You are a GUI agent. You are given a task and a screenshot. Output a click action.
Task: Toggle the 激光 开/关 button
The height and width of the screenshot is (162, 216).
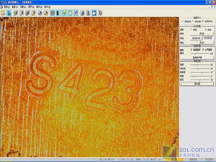202,43
